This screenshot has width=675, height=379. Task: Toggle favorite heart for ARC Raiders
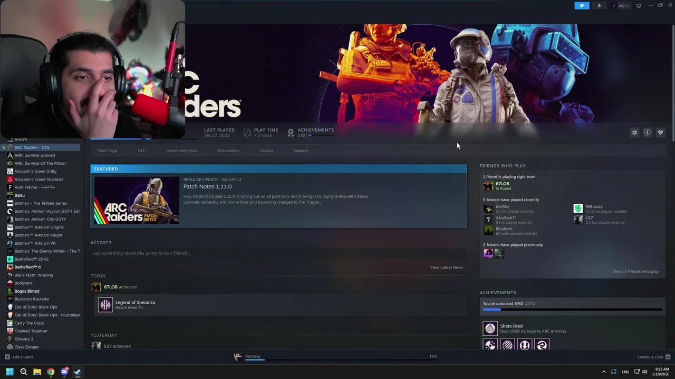tap(660, 133)
